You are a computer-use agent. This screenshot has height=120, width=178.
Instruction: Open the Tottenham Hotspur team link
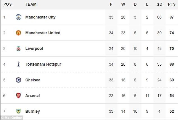tap(43, 64)
